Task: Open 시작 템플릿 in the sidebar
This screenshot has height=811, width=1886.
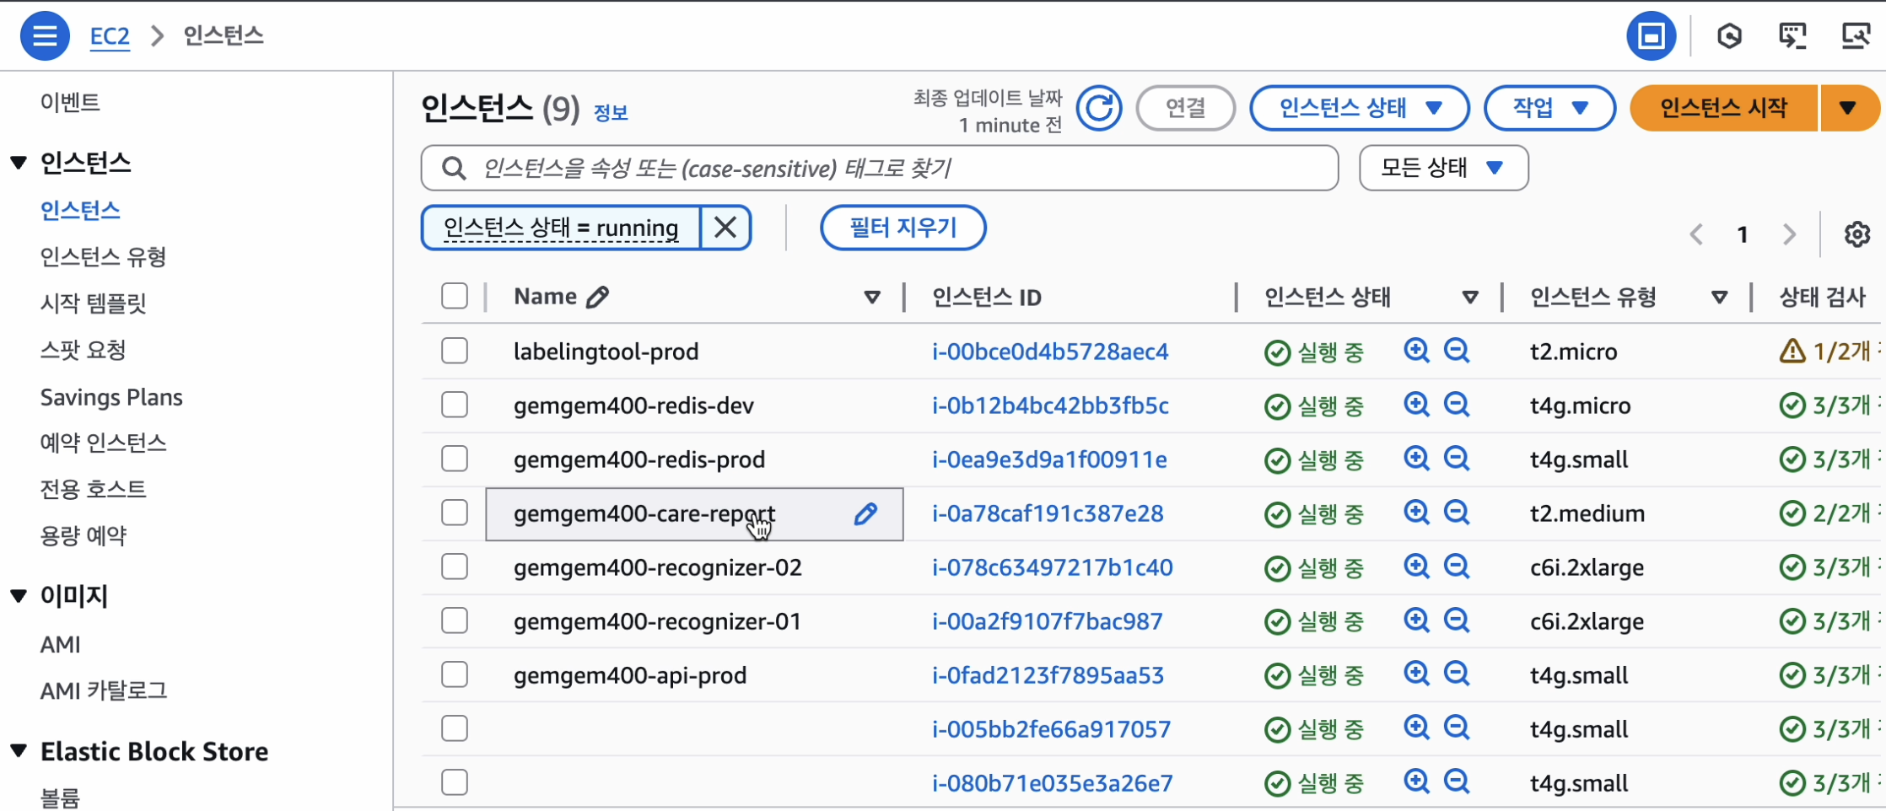Action: (x=94, y=303)
